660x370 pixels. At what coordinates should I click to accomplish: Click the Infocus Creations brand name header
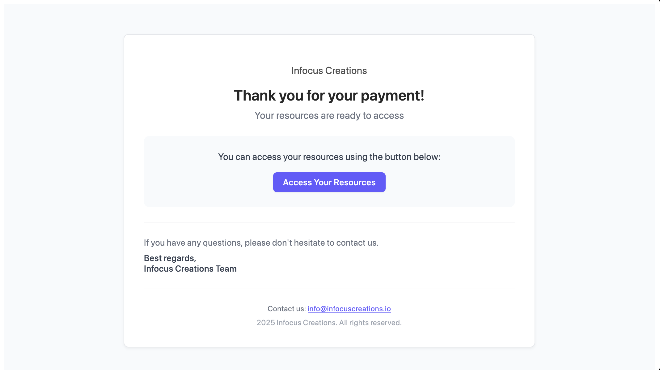[x=329, y=71]
